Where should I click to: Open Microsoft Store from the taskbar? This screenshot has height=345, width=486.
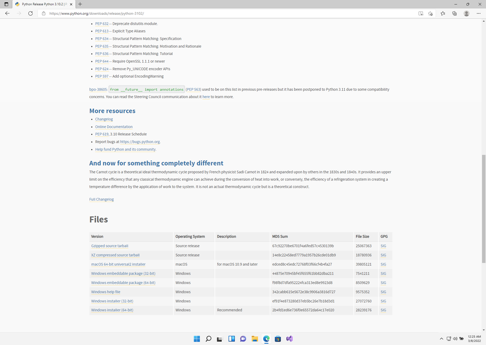[x=278, y=339]
